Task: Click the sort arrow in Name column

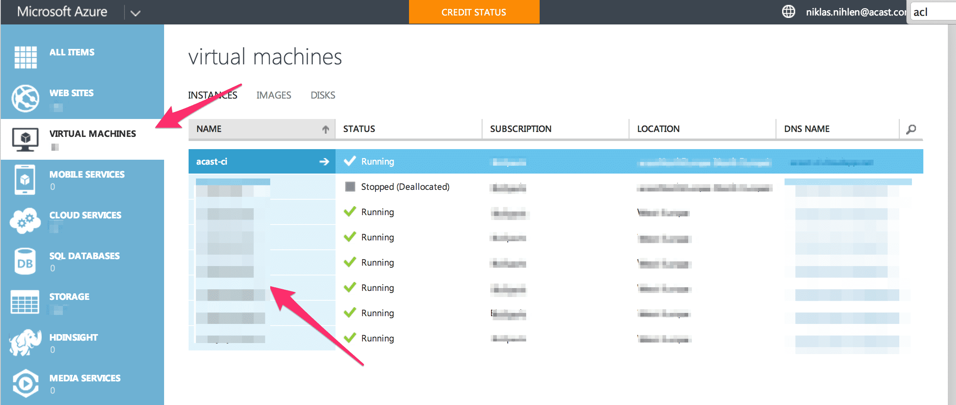Action: (x=325, y=129)
